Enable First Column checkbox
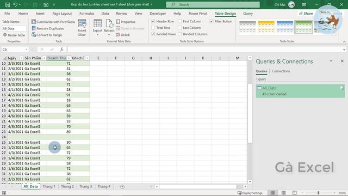This screenshot has height=196, width=348. coord(180,21)
